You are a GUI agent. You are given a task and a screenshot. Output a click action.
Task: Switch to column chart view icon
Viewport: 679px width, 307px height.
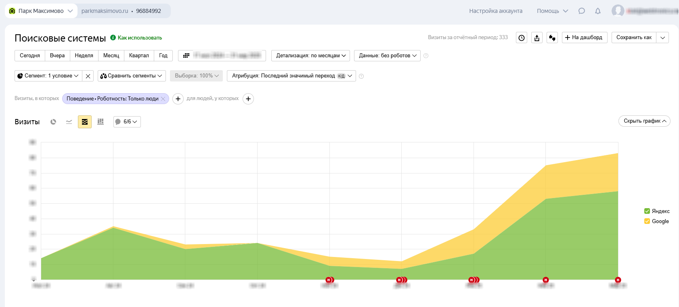click(101, 122)
